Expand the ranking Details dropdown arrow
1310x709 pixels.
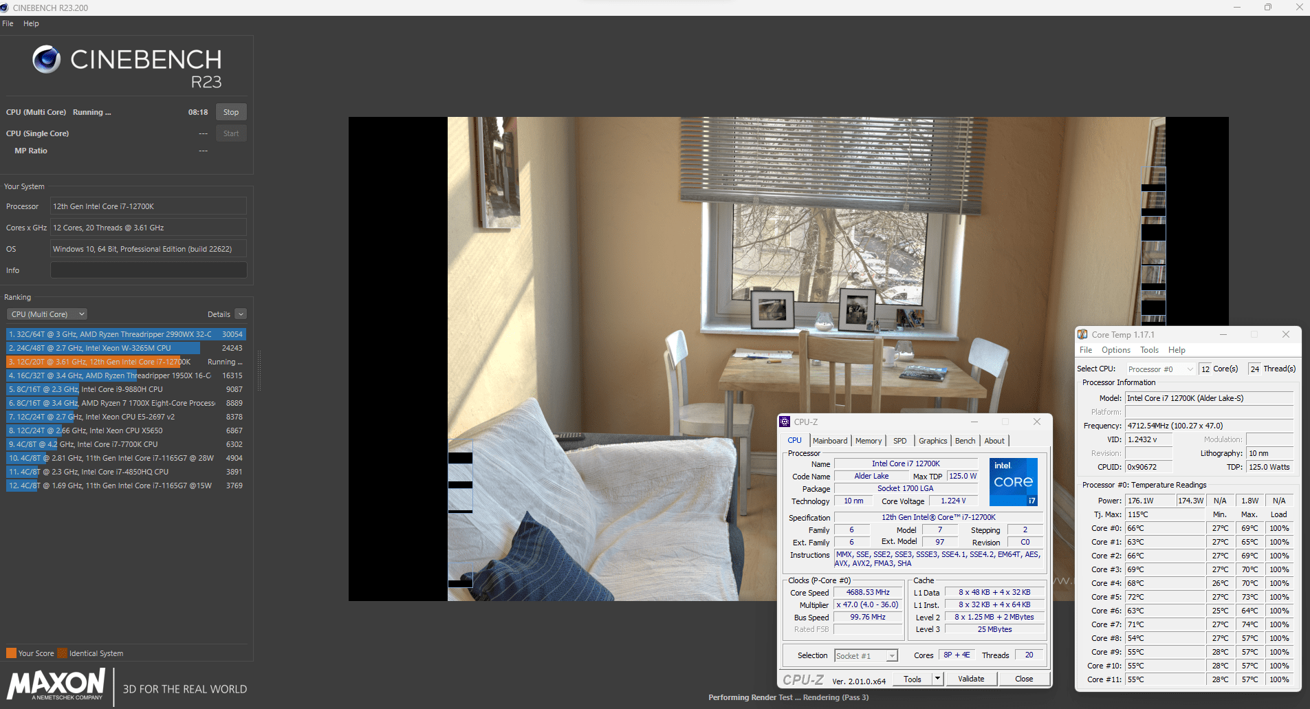pyautogui.click(x=241, y=314)
